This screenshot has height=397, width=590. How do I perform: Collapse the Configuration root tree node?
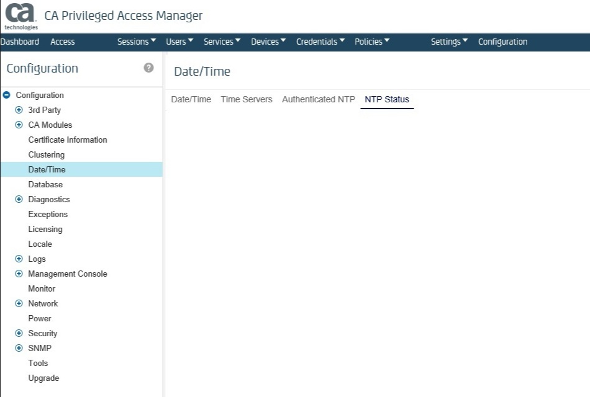7,95
